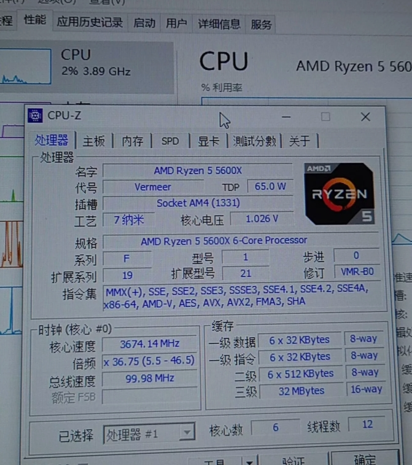Click the name field AMD Ryzen 5 5600X
Image resolution: width=412 pixels, height=465 pixels.
point(198,171)
